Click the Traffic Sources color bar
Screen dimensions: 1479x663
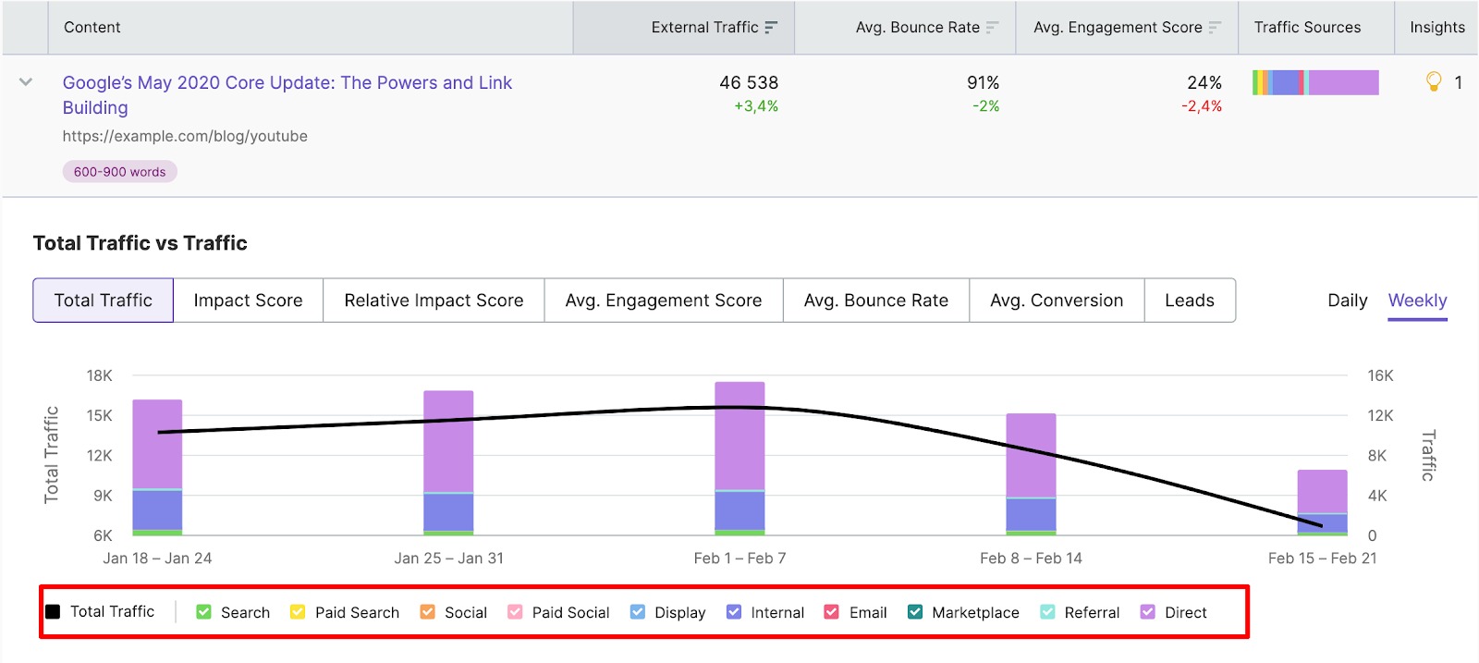point(1315,82)
